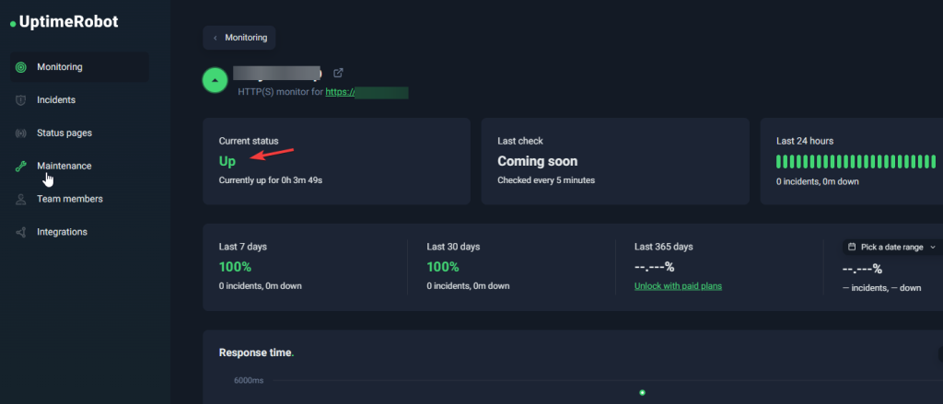Click the Last 30 days 100% value
Viewport: 943px width, 404px height.
pos(443,267)
